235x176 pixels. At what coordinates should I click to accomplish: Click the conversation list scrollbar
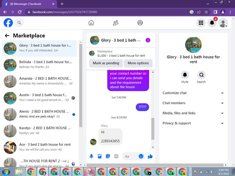click(81, 85)
